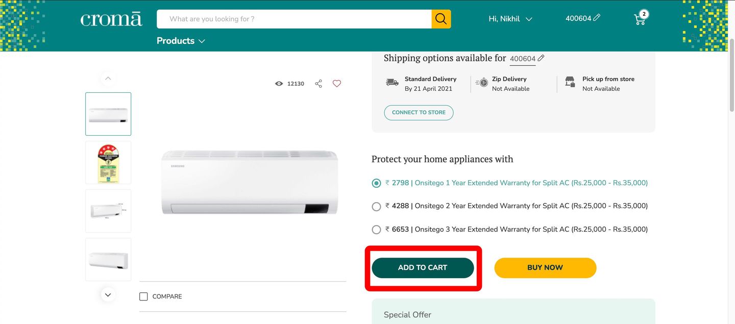This screenshot has width=735, height=324.
Task: Tick the Compare checkbox
Action: coord(144,296)
